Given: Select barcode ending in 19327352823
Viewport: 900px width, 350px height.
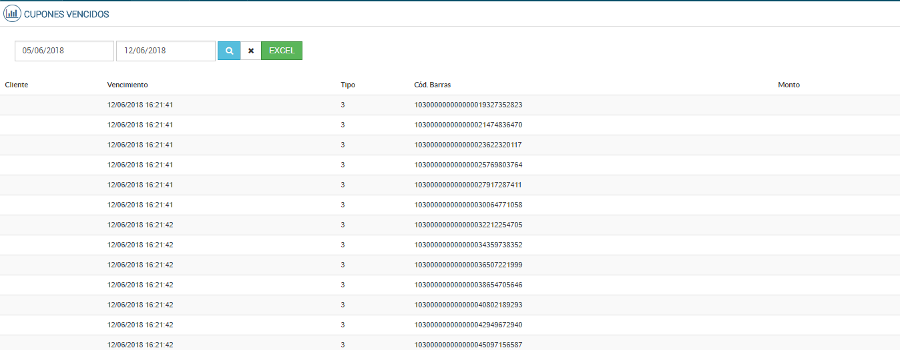Looking at the screenshot, I should (x=468, y=105).
